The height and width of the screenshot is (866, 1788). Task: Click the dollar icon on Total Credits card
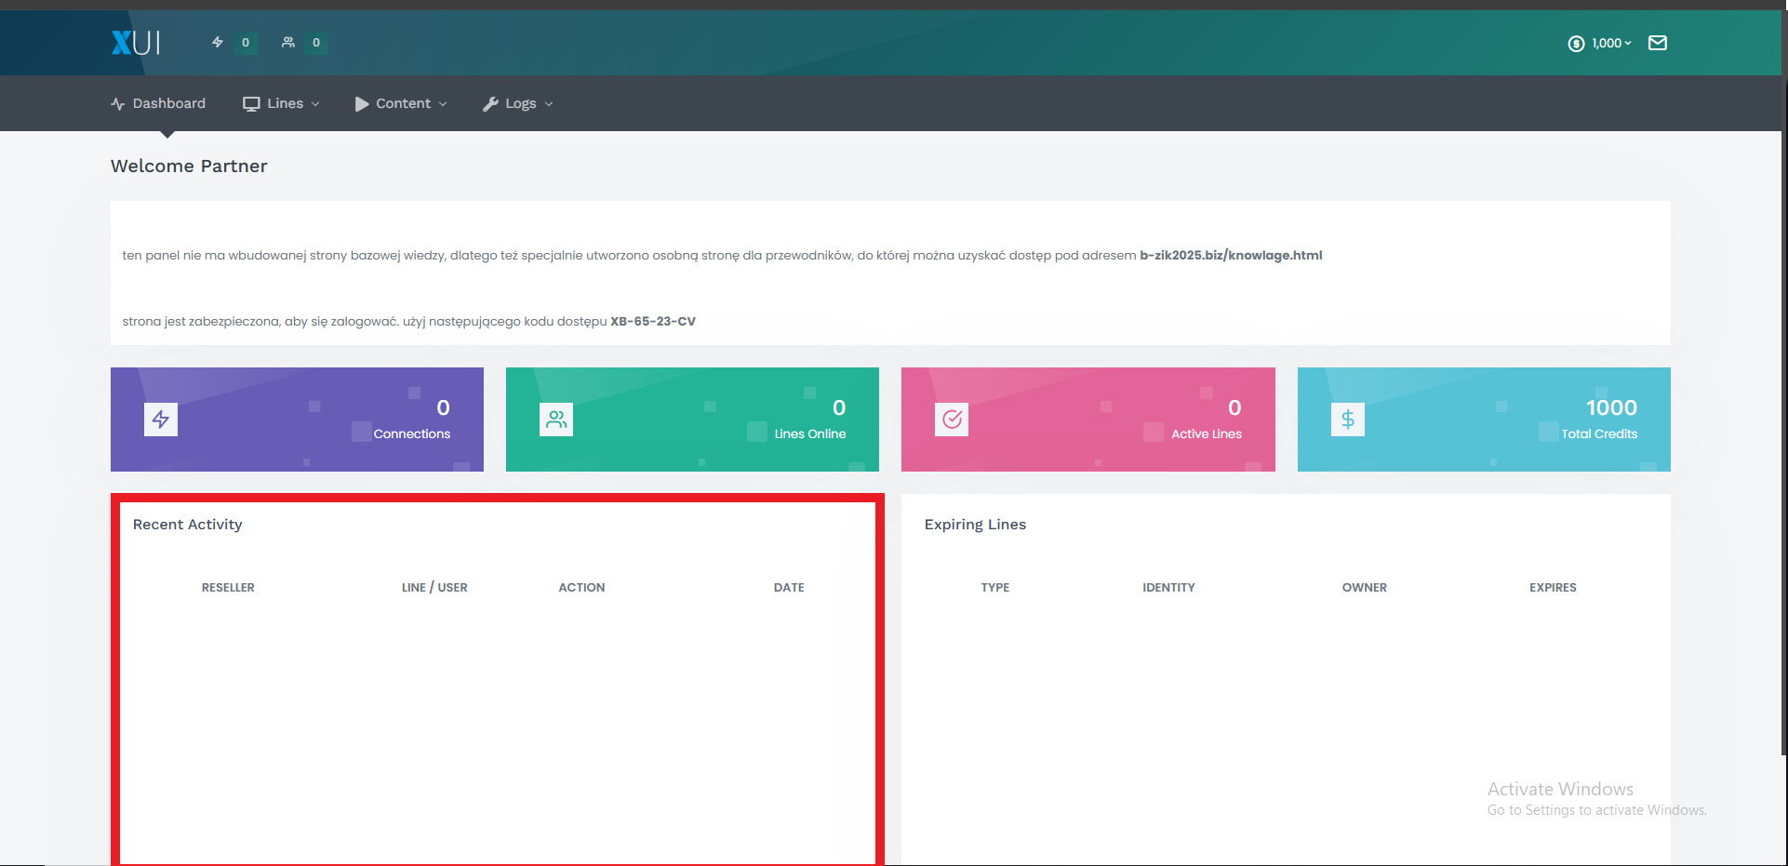pos(1348,420)
